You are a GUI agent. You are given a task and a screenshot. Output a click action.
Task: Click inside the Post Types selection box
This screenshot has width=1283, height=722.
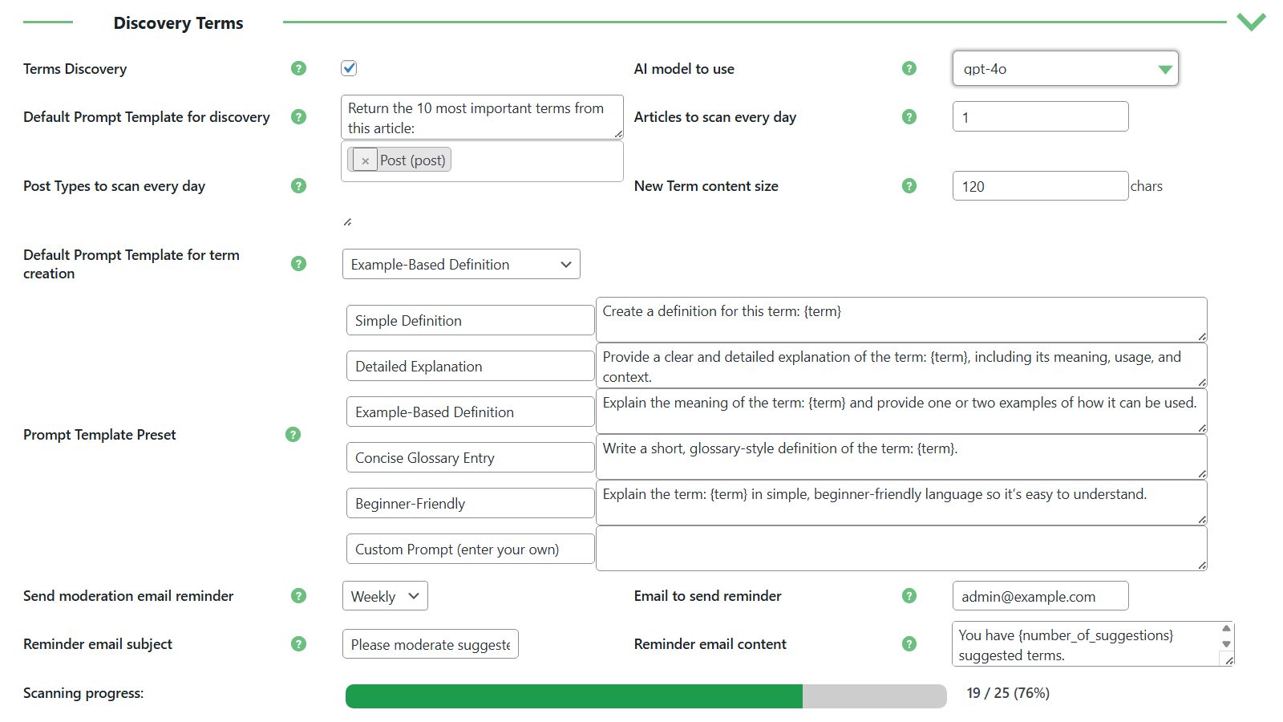point(482,161)
